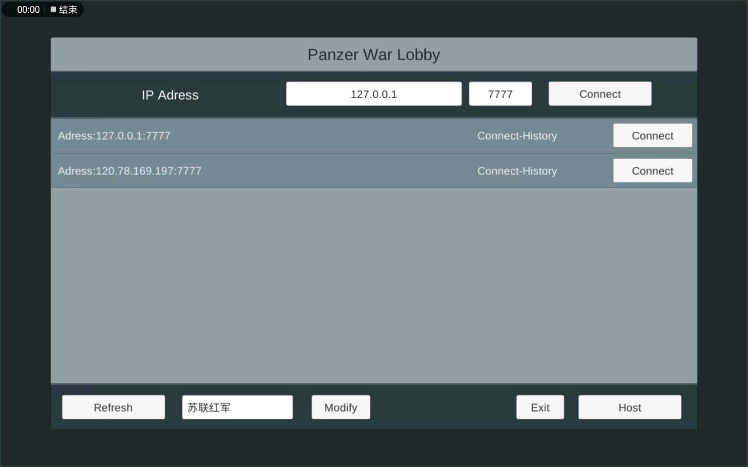
Task: Select the Adress:127.0.0.1:7777 row text
Action: pyautogui.click(x=114, y=135)
